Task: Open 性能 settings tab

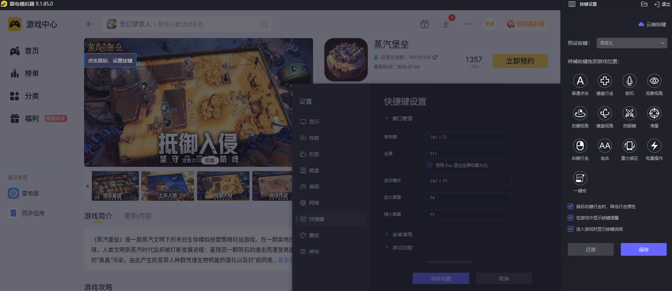Action: tap(331, 138)
